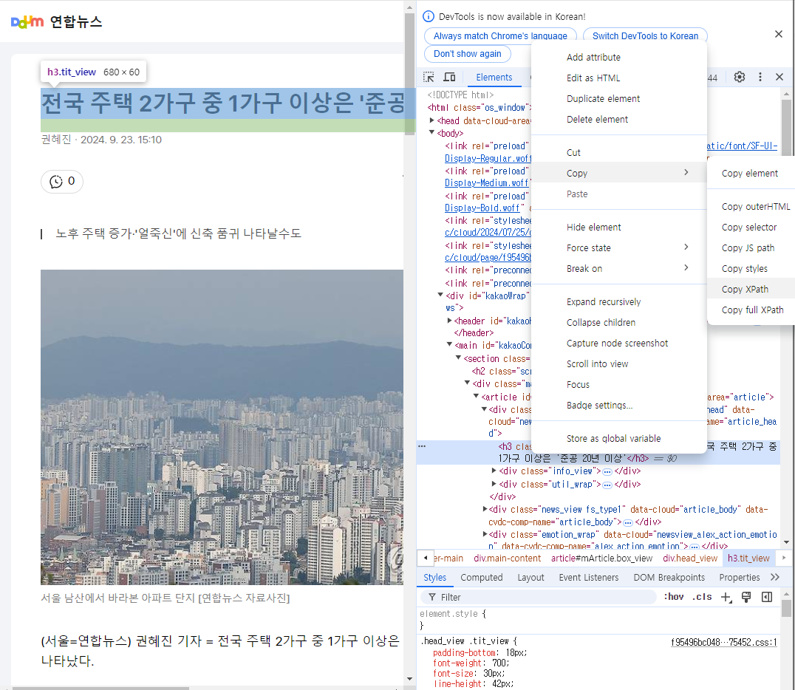This screenshot has width=795, height=690.
Task: Click Switch DevTools to Korean button
Action: pyautogui.click(x=646, y=36)
